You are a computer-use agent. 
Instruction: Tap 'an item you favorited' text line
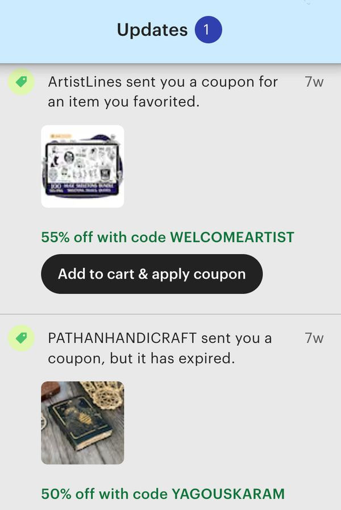(123, 102)
